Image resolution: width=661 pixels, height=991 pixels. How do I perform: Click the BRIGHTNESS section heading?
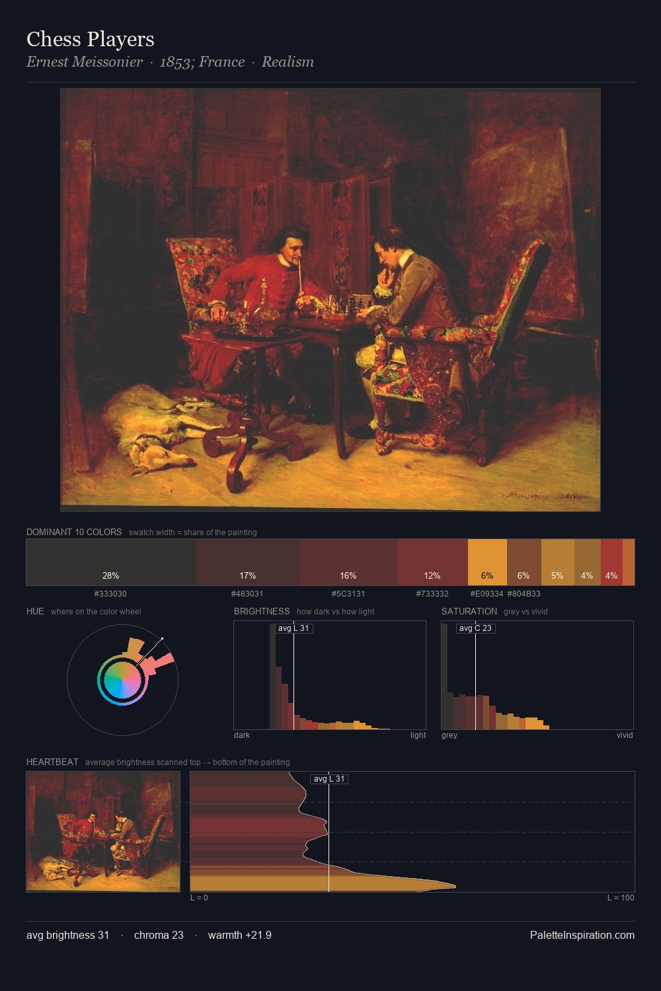262,611
